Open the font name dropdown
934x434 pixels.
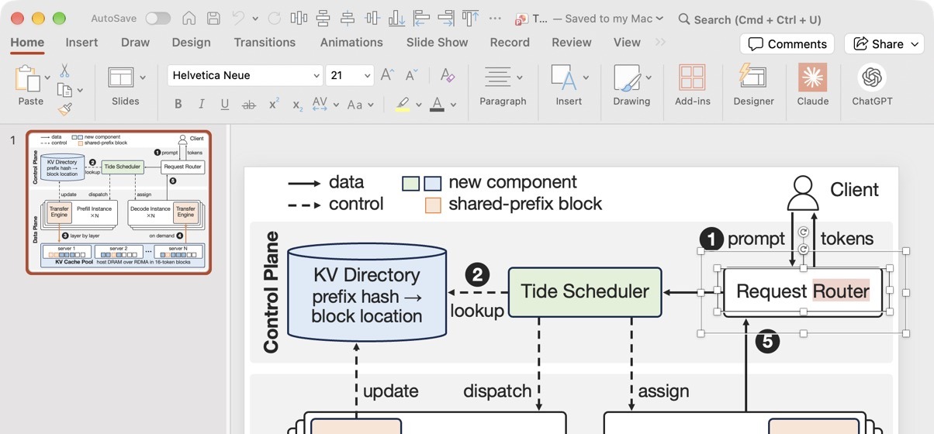[317, 76]
